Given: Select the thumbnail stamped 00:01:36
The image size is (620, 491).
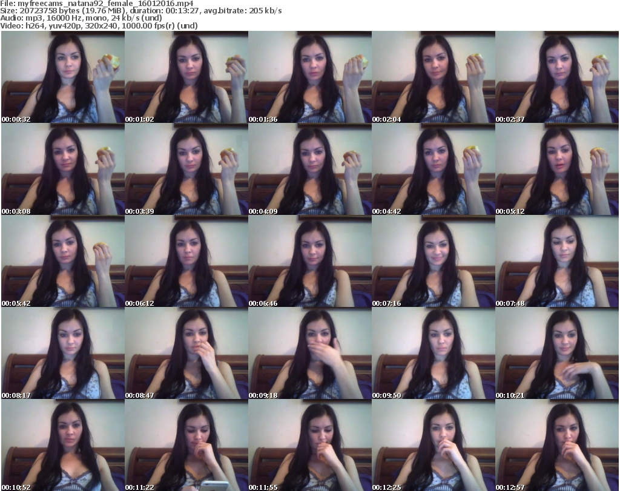Looking at the screenshot, I should [x=310, y=77].
